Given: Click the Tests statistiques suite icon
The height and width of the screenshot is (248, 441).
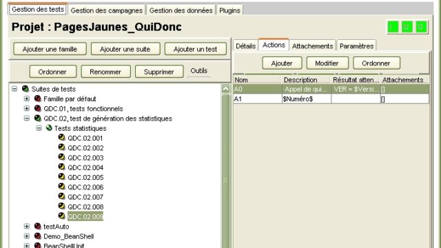Looking at the screenshot, I should [x=49, y=128].
